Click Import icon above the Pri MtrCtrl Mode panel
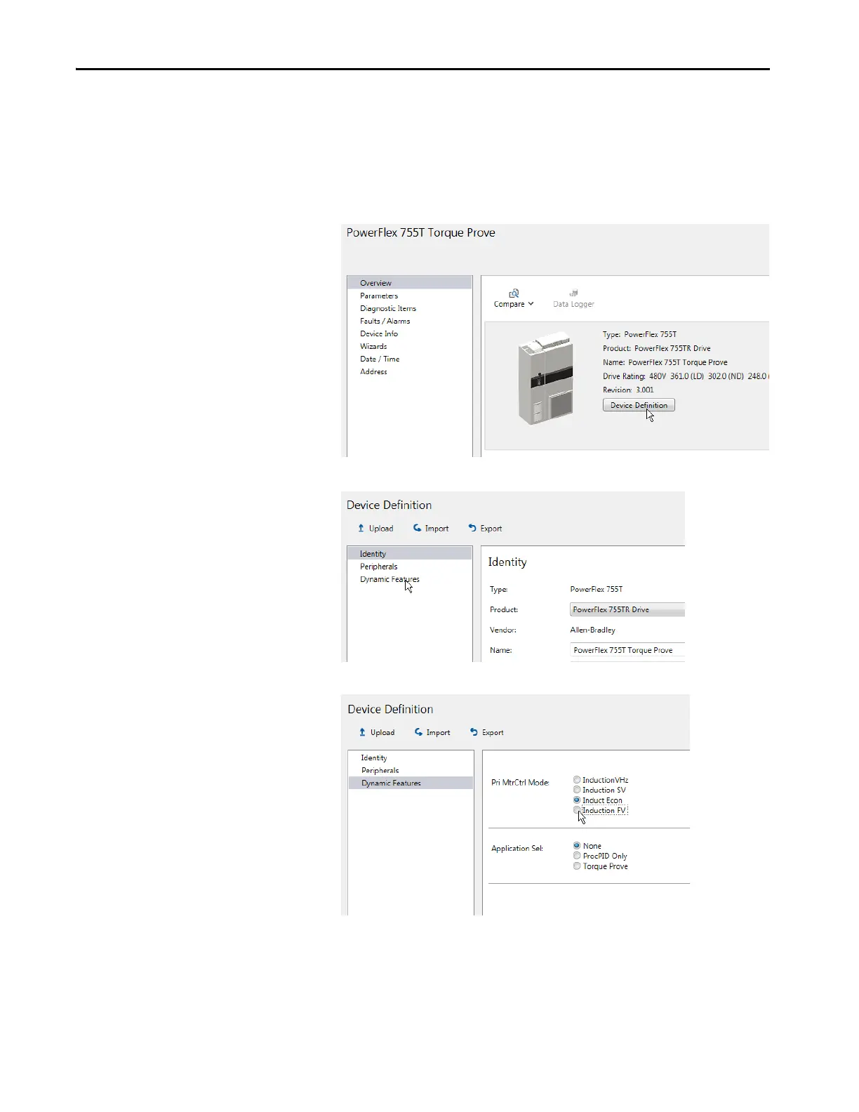The width and height of the screenshot is (859, 1112). (x=418, y=732)
